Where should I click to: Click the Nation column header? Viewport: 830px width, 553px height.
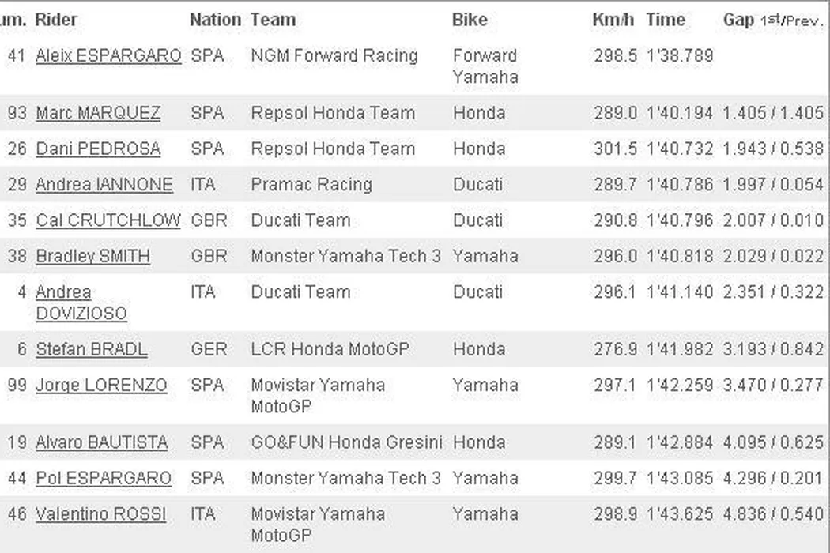tap(215, 20)
